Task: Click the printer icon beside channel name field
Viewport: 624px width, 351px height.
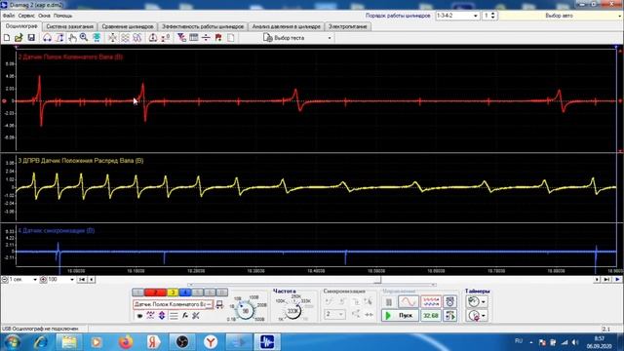Action: coord(219,304)
